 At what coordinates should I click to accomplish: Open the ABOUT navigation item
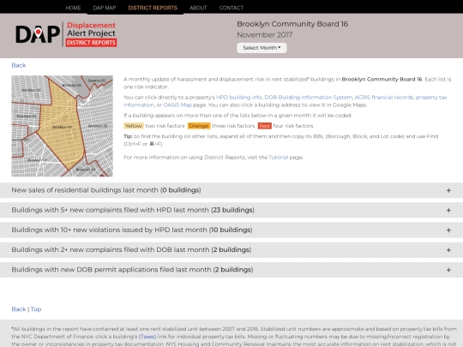click(198, 8)
